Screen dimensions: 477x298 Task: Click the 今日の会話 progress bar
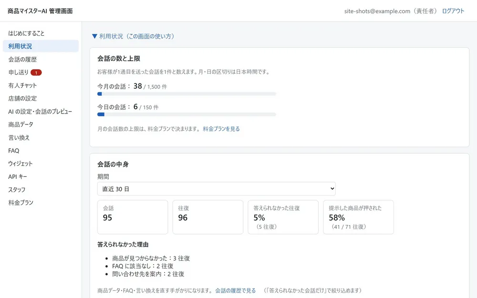click(187, 114)
